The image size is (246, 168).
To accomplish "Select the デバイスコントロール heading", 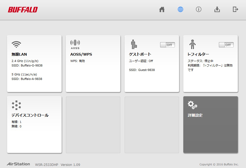I will (30, 115).
